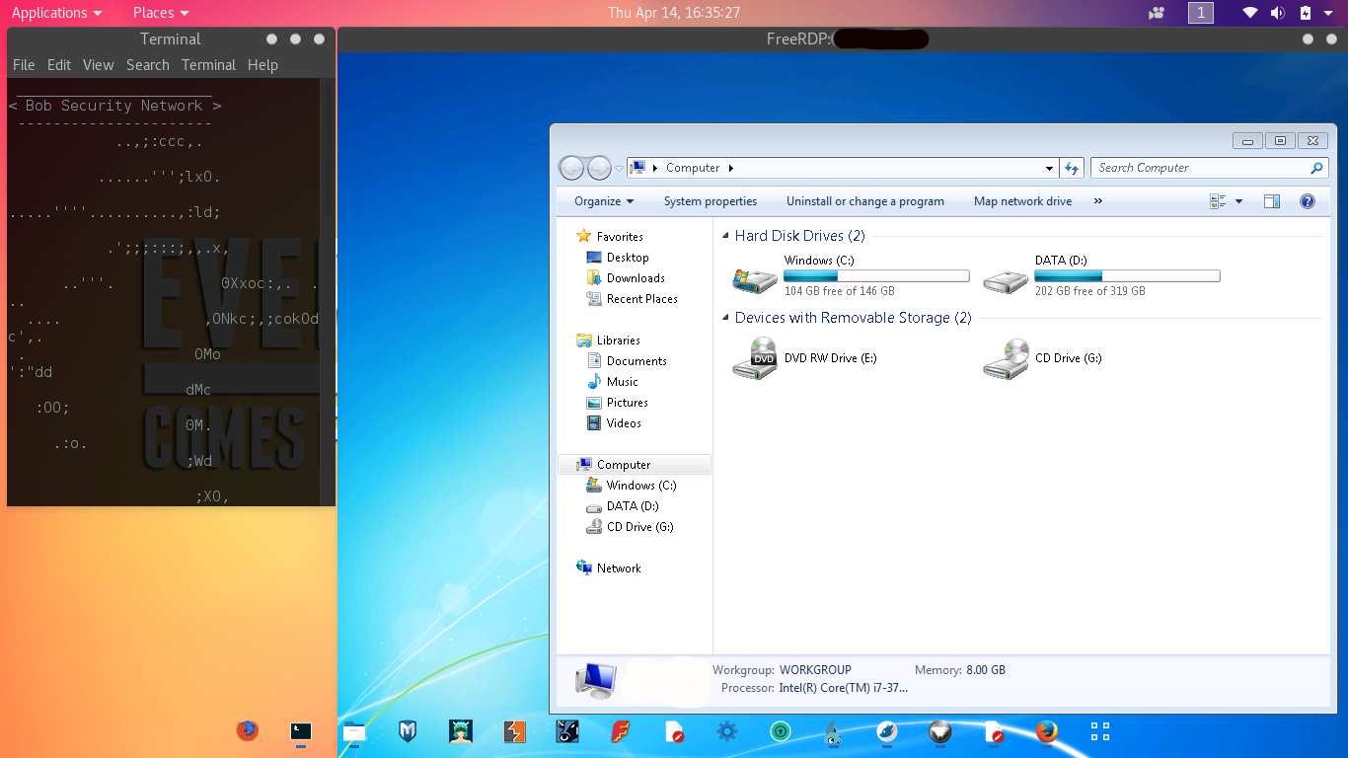Viewport: 1348px width, 758px height.
Task: Toggle the preview pane in the Explorer toolbar
Action: pos(1272,201)
